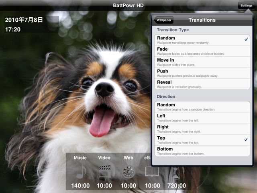
Task: Tap the eBook open-book icon
Action: (x=152, y=172)
